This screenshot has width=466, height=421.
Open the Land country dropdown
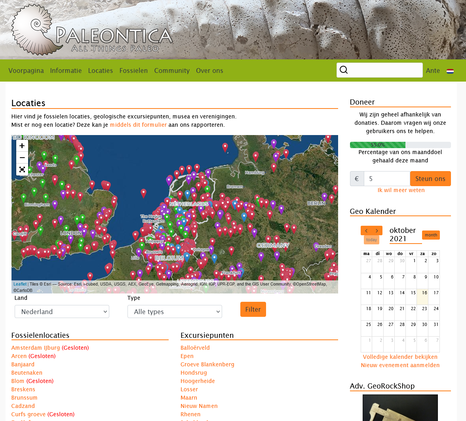tap(62, 312)
